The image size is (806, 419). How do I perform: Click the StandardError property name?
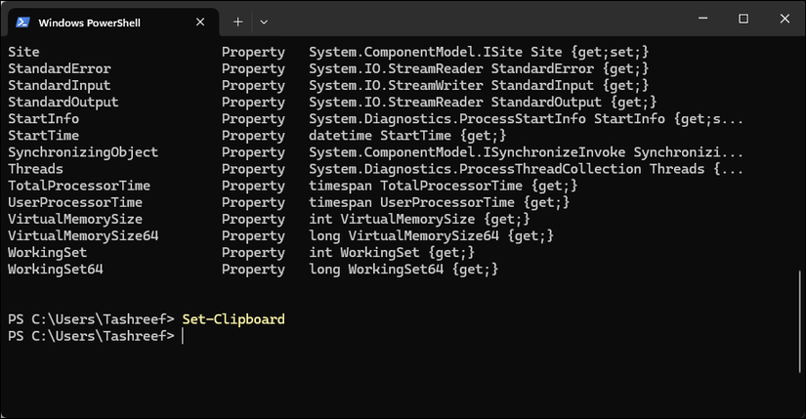coord(59,68)
